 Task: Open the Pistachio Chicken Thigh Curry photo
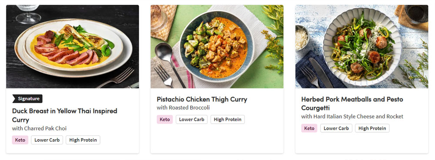click(x=217, y=46)
